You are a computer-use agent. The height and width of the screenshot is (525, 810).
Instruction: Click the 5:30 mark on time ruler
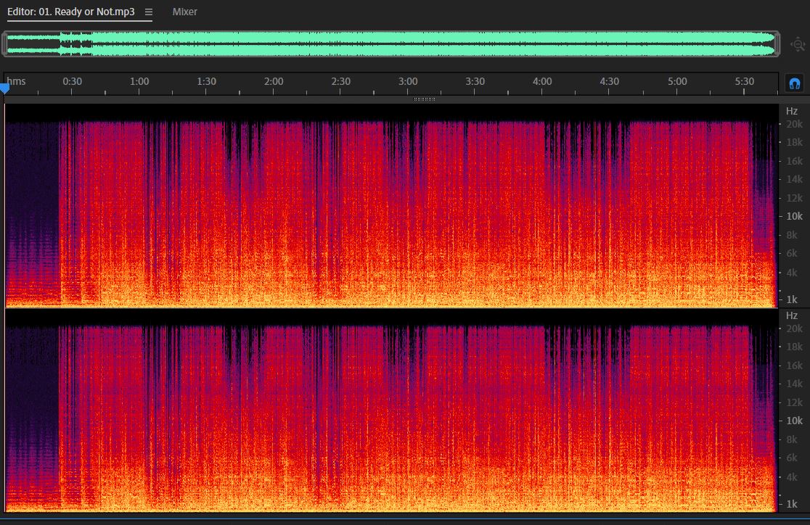[x=745, y=81]
